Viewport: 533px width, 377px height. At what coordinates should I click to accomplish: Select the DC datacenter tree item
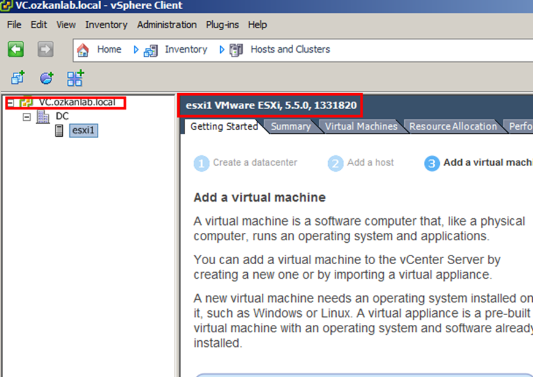tap(62, 116)
